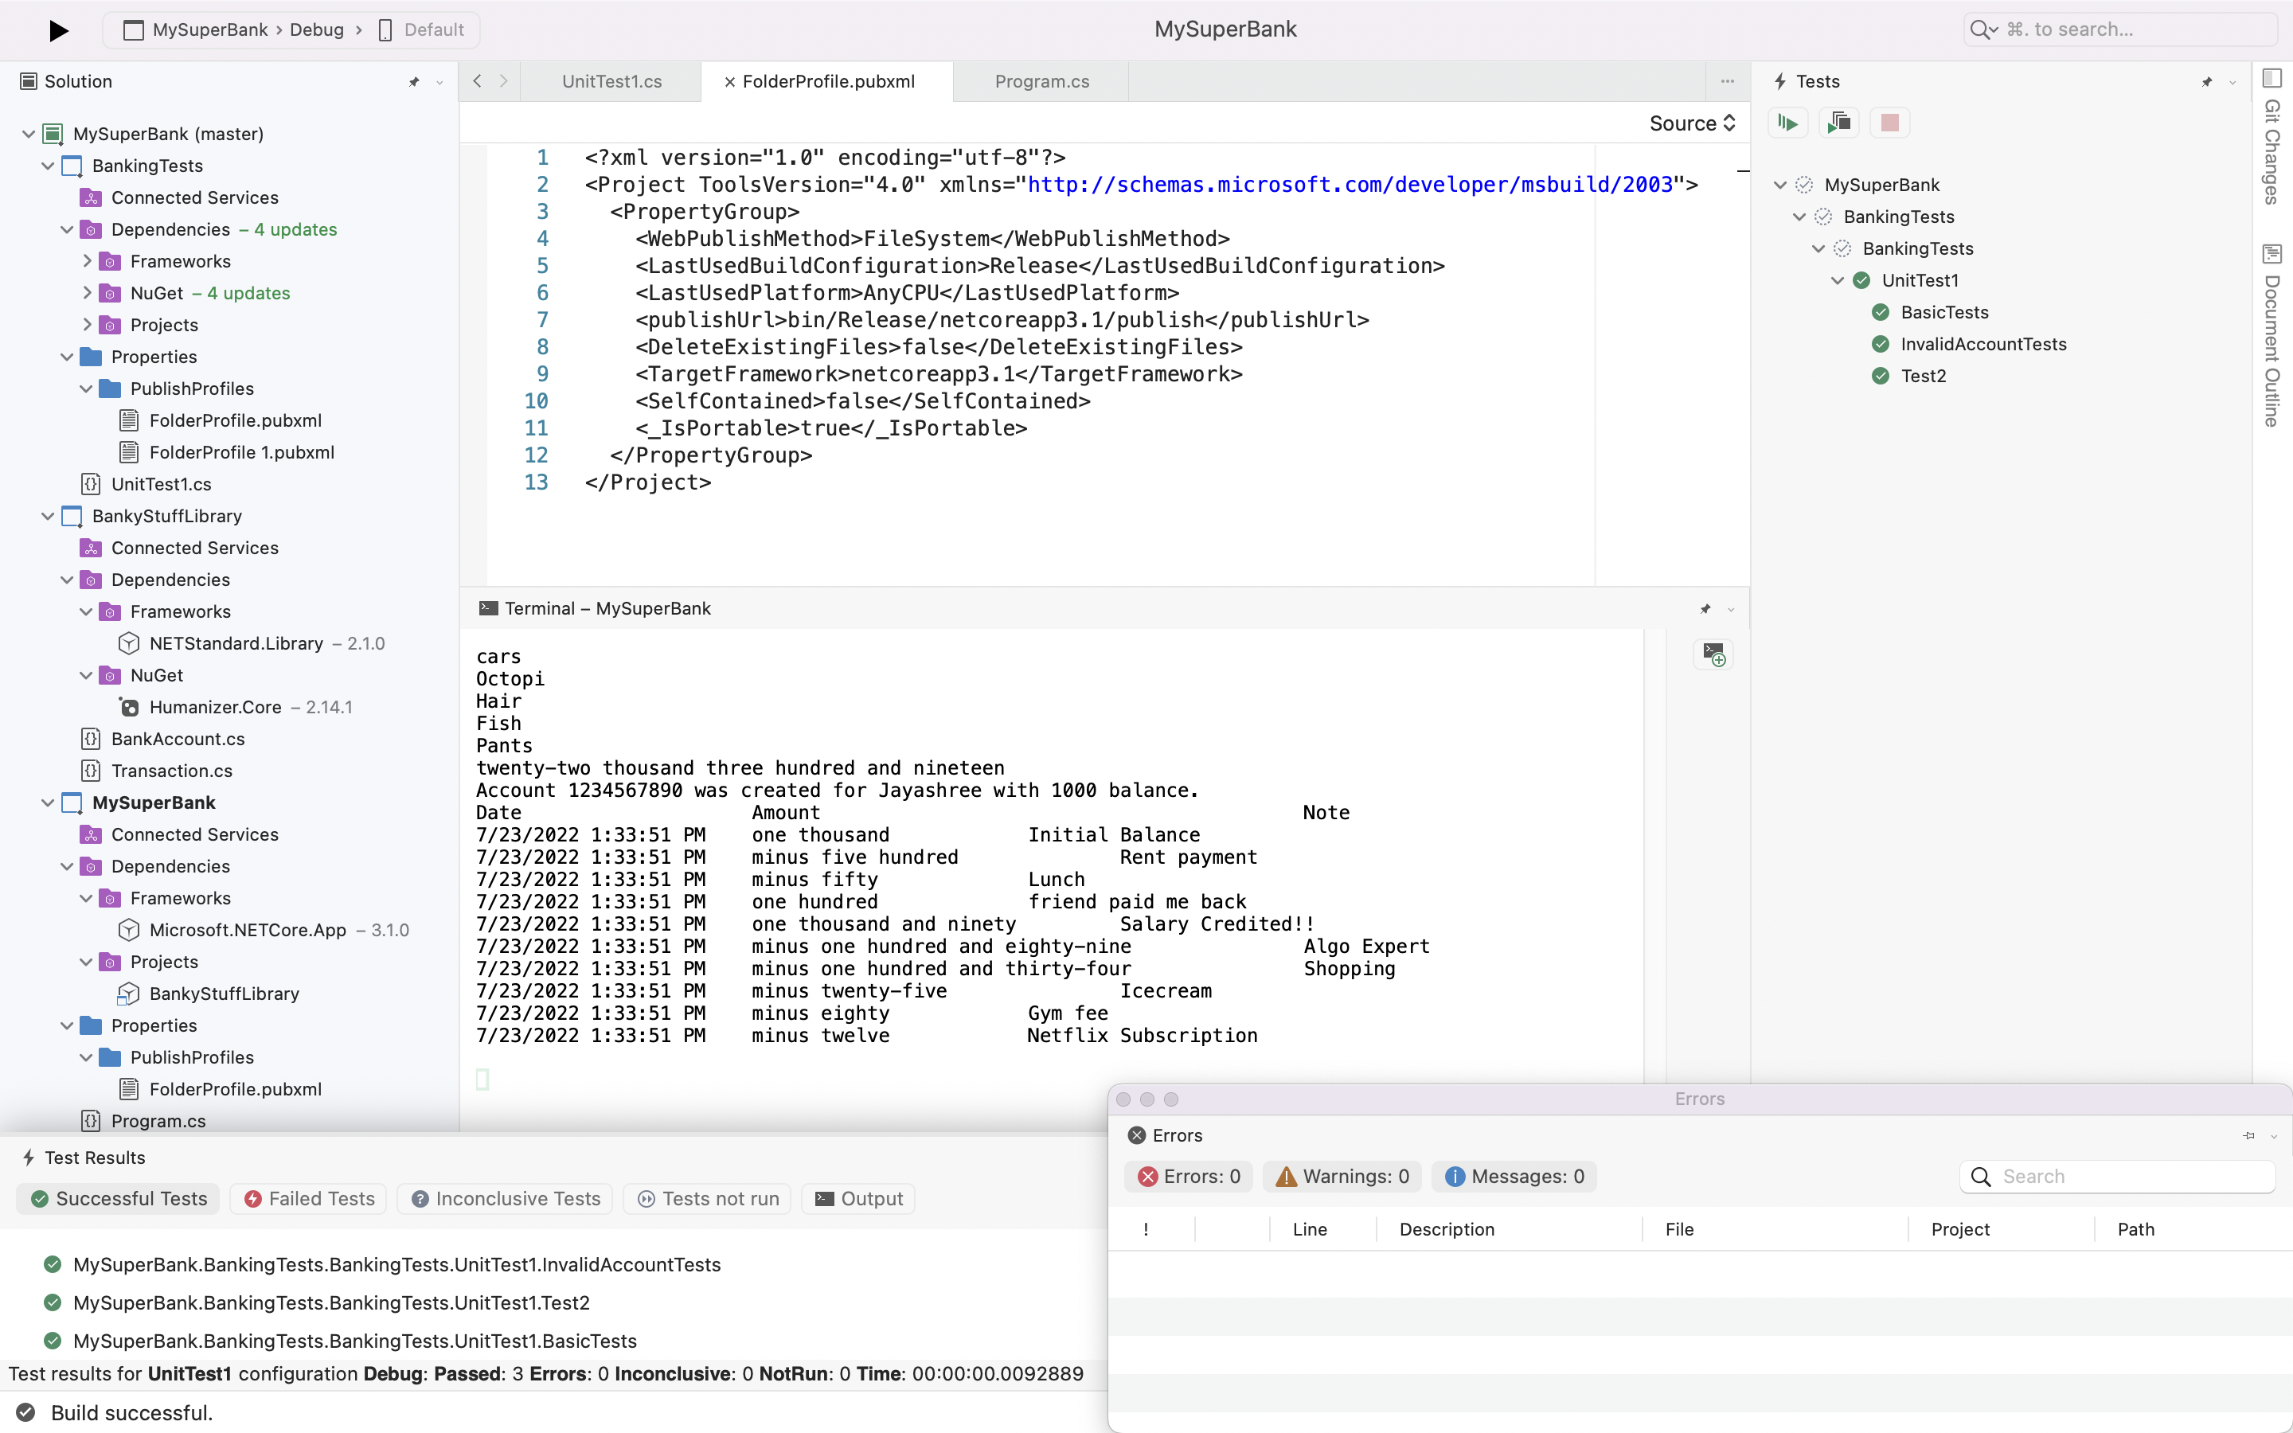Click Search field in Errors window
The width and height of the screenshot is (2293, 1433).
pos(2118,1177)
